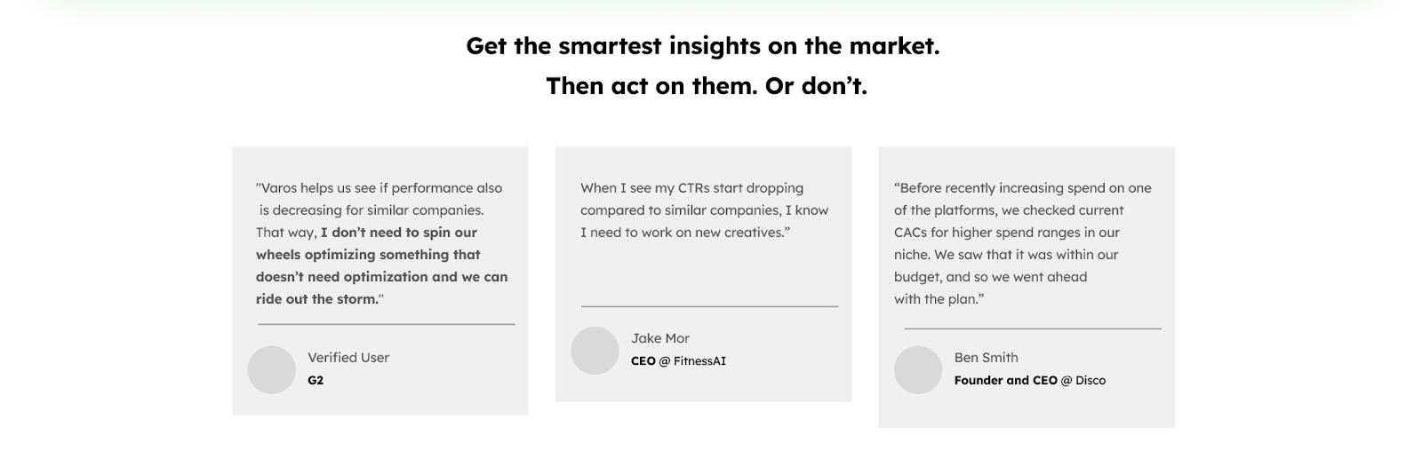
Task: Click Ben Smith's avatar placeholder
Action: (918, 369)
